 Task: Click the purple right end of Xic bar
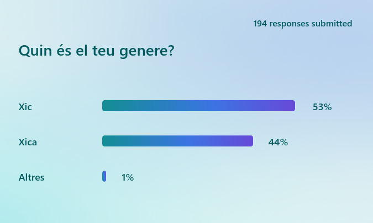point(290,106)
